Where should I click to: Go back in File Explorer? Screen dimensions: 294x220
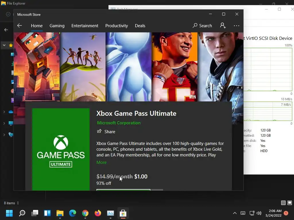coord(6,30)
